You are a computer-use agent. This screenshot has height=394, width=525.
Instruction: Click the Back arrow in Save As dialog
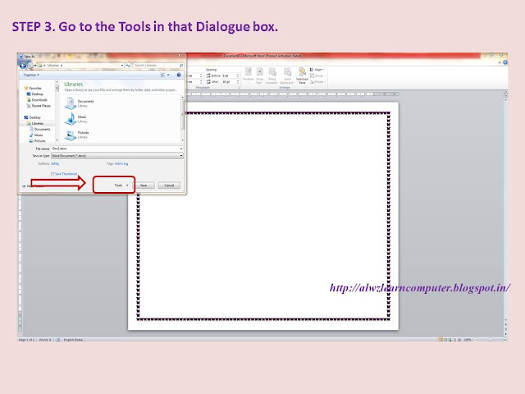[x=23, y=66]
